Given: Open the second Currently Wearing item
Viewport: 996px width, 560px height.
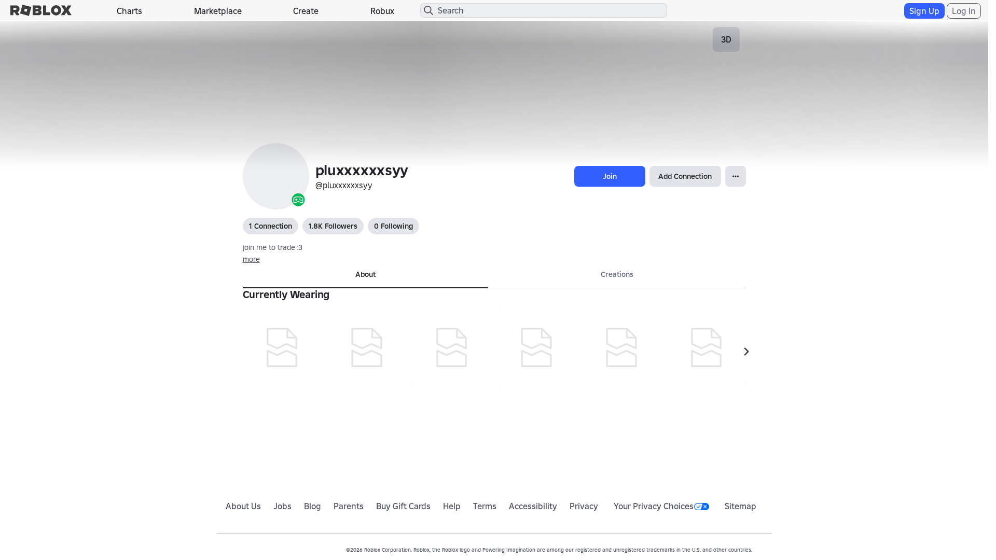Looking at the screenshot, I should pyautogui.click(x=367, y=347).
